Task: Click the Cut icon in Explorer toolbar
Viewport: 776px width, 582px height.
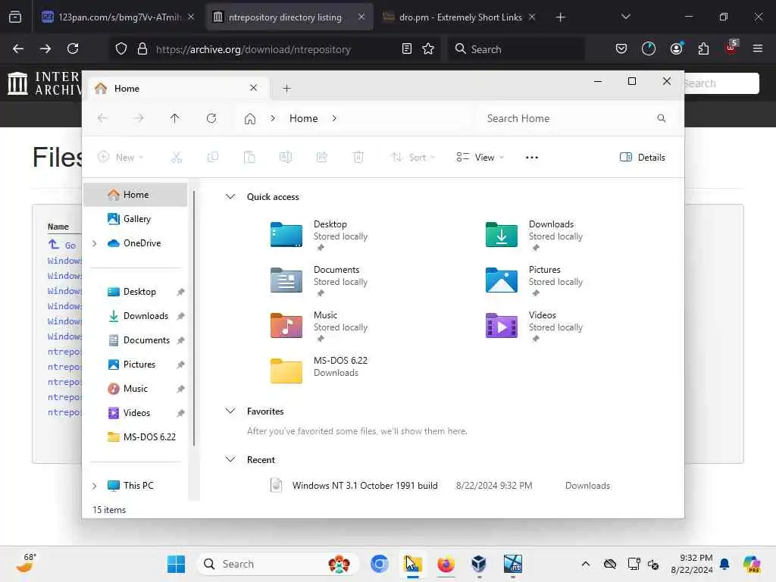Action: [x=176, y=158]
